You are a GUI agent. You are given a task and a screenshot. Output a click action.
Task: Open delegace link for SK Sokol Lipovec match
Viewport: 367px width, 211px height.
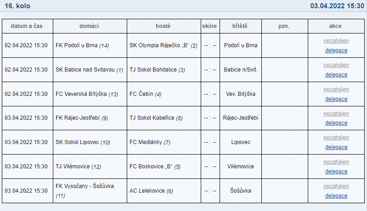coord(336,147)
